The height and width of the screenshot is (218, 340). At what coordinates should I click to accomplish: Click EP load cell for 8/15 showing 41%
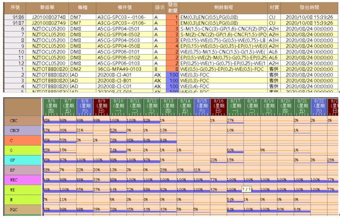pyautogui.click(x=202, y=170)
